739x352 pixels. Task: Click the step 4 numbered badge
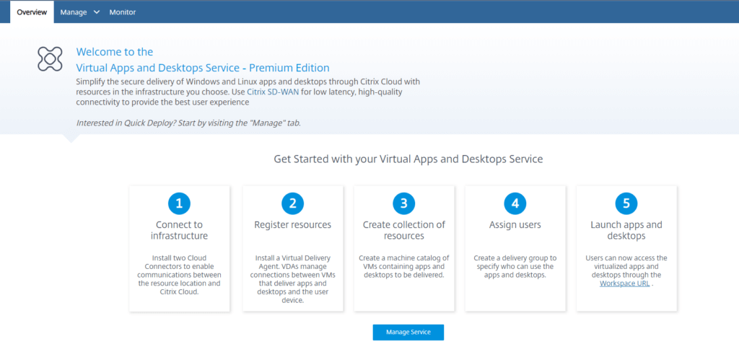coord(515,203)
